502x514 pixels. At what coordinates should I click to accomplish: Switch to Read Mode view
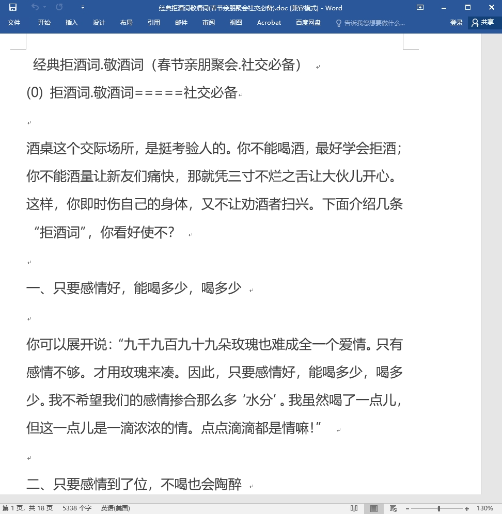coord(354,508)
